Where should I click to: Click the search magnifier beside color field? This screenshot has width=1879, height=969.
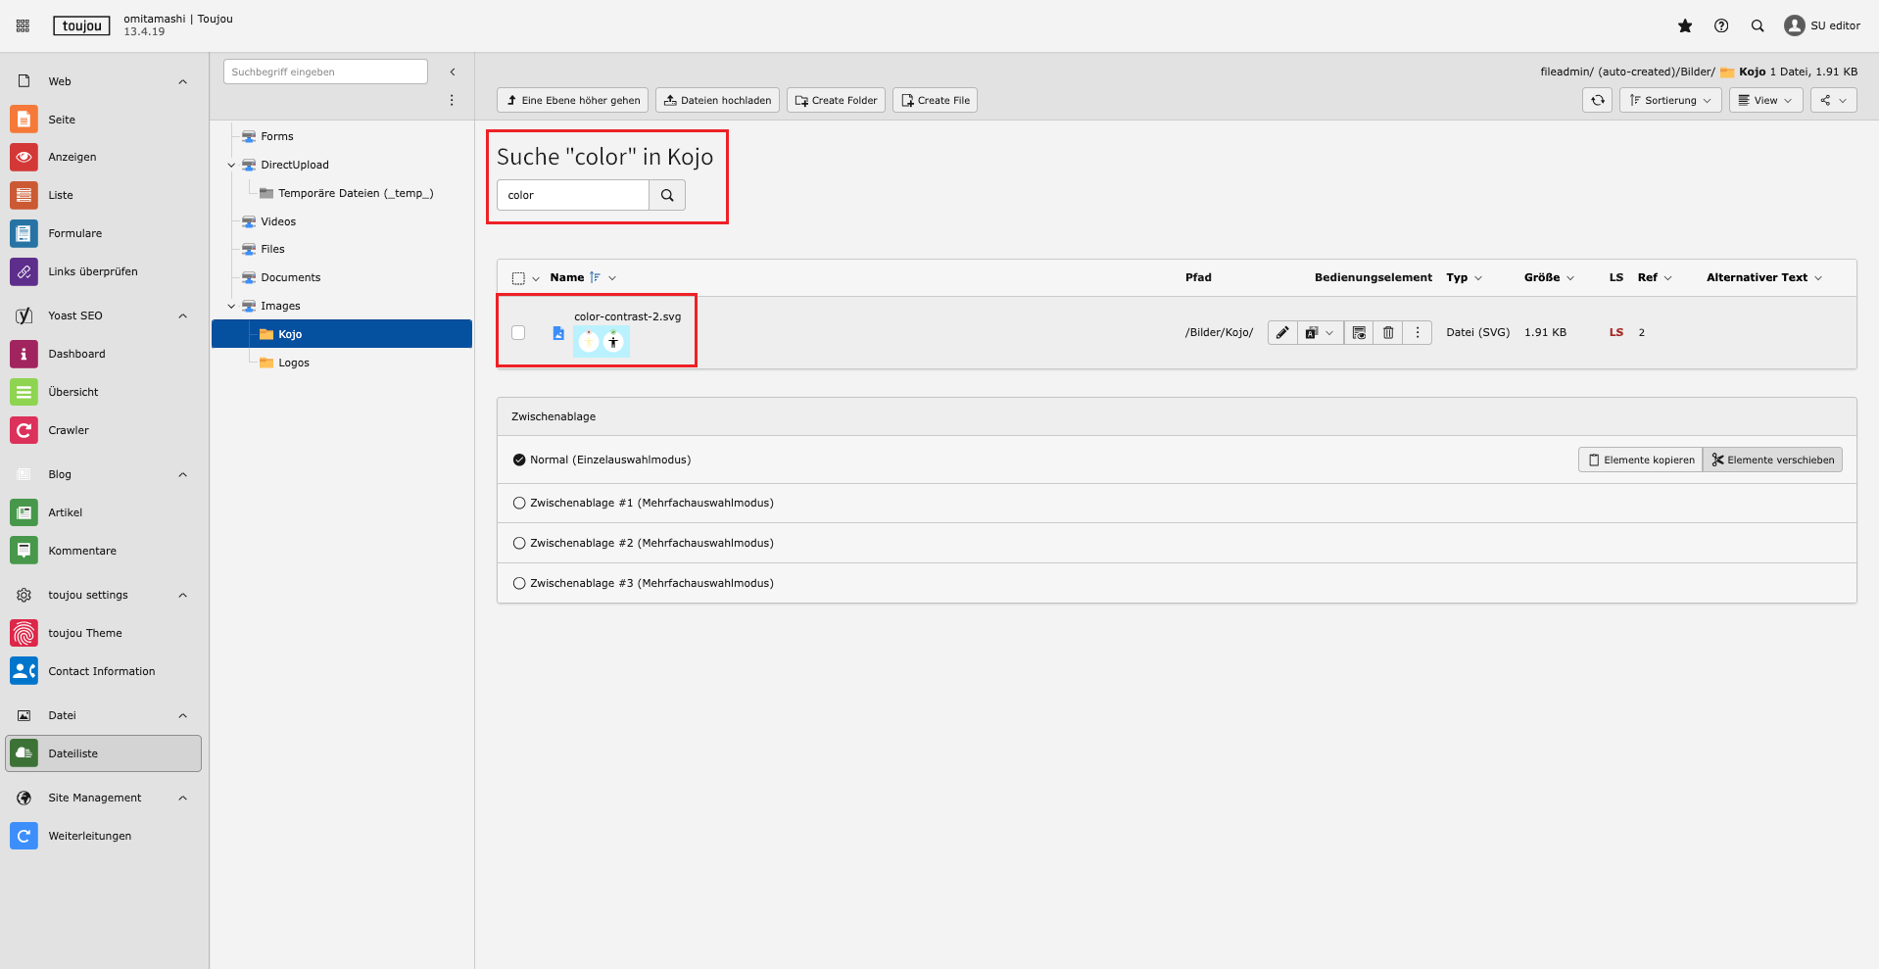point(667,195)
